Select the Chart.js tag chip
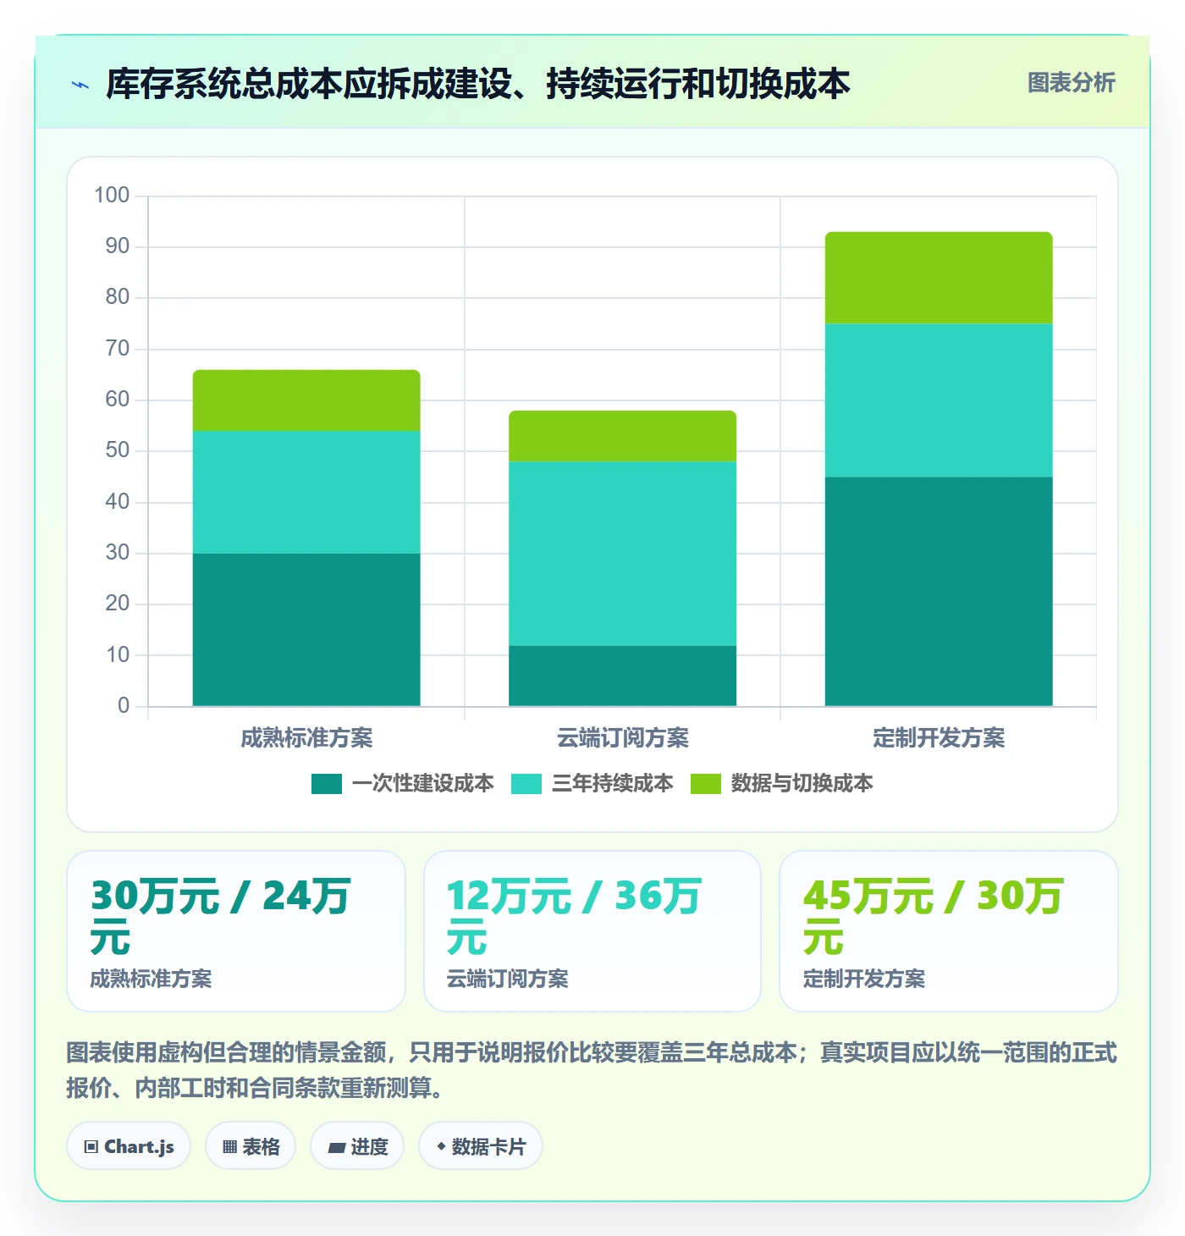This screenshot has width=1185, height=1236. pyautogui.click(x=129, y=1146)
